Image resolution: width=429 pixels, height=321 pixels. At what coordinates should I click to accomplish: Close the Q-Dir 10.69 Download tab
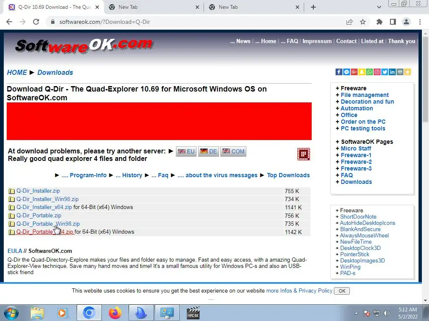point(97,7)
